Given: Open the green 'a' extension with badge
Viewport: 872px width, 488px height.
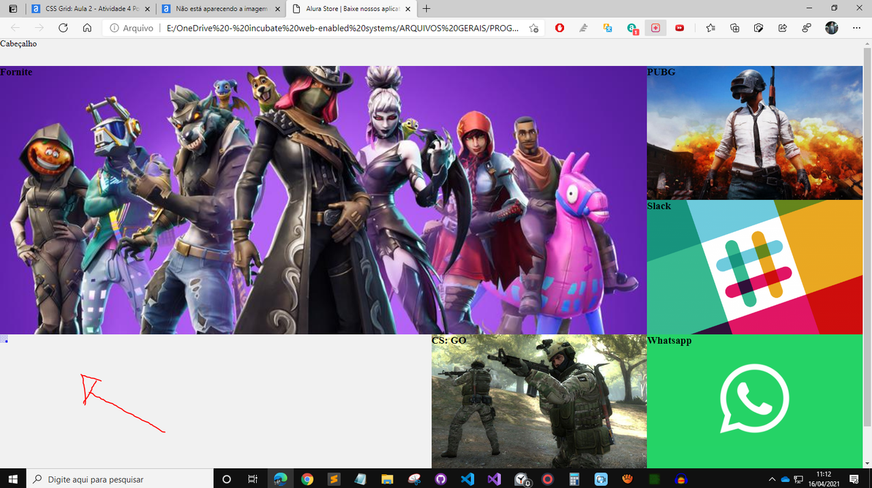Looking at the screenshot, I should point(632,29).
